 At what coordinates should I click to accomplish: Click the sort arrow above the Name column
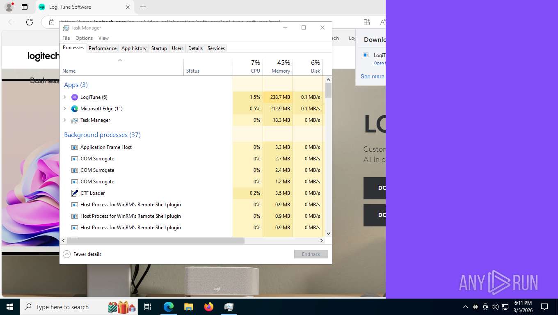(x=120, y=61)
